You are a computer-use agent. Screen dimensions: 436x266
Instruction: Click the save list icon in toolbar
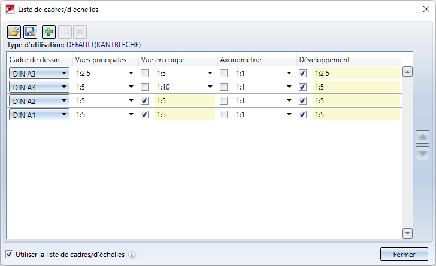[x=30, y=32]
